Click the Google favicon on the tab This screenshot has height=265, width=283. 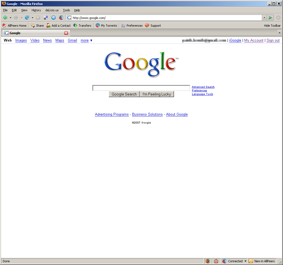coord(7,33)
